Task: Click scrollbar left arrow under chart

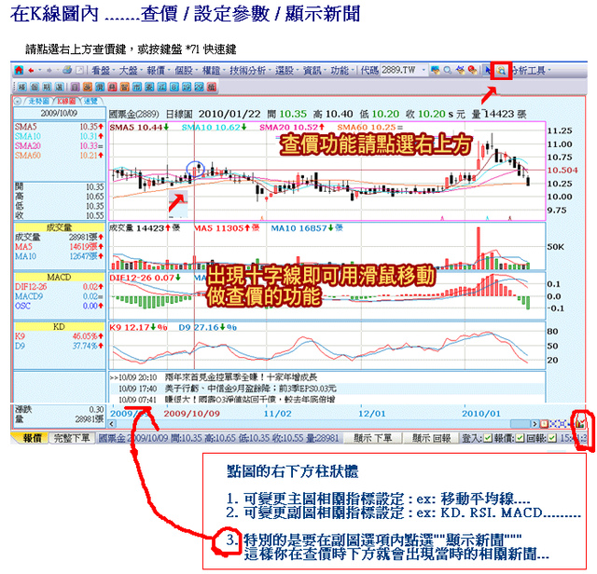Action: coord(112,424)
